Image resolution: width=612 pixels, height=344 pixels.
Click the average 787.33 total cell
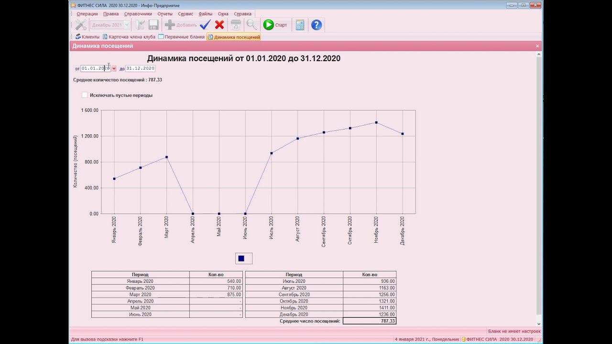point(370,321)
